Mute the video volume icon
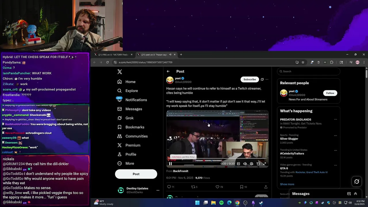The image size is (368, 207). [x=245, y=164]
